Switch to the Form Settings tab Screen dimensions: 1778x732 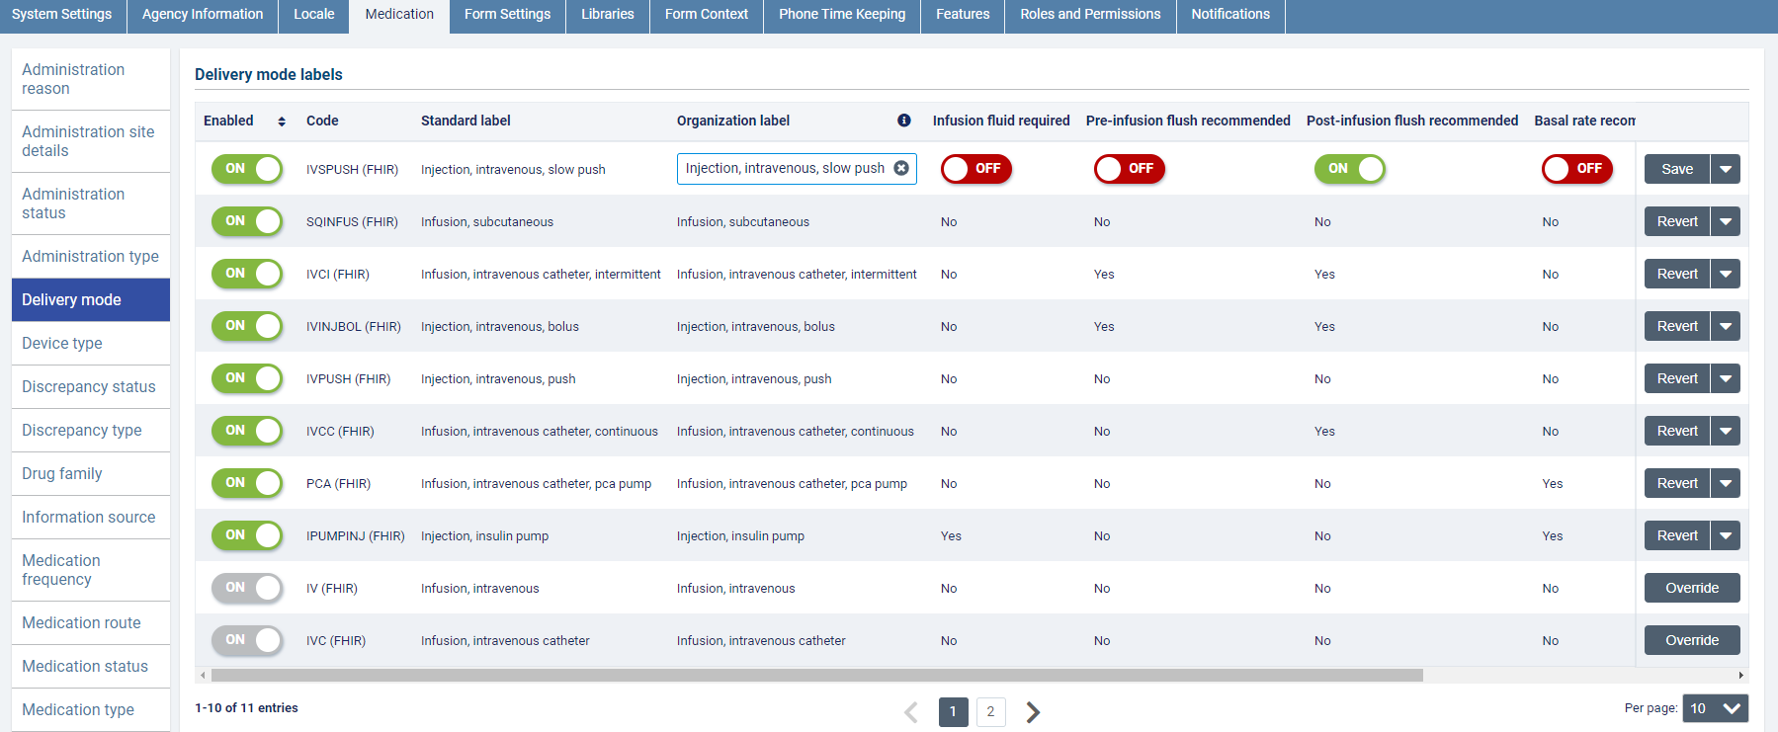point(507,15)
